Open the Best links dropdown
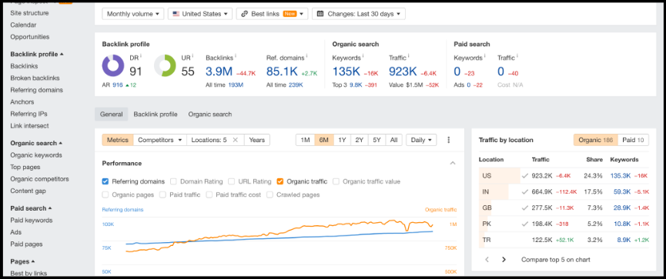The image size is (666, 279). [273, 14]
